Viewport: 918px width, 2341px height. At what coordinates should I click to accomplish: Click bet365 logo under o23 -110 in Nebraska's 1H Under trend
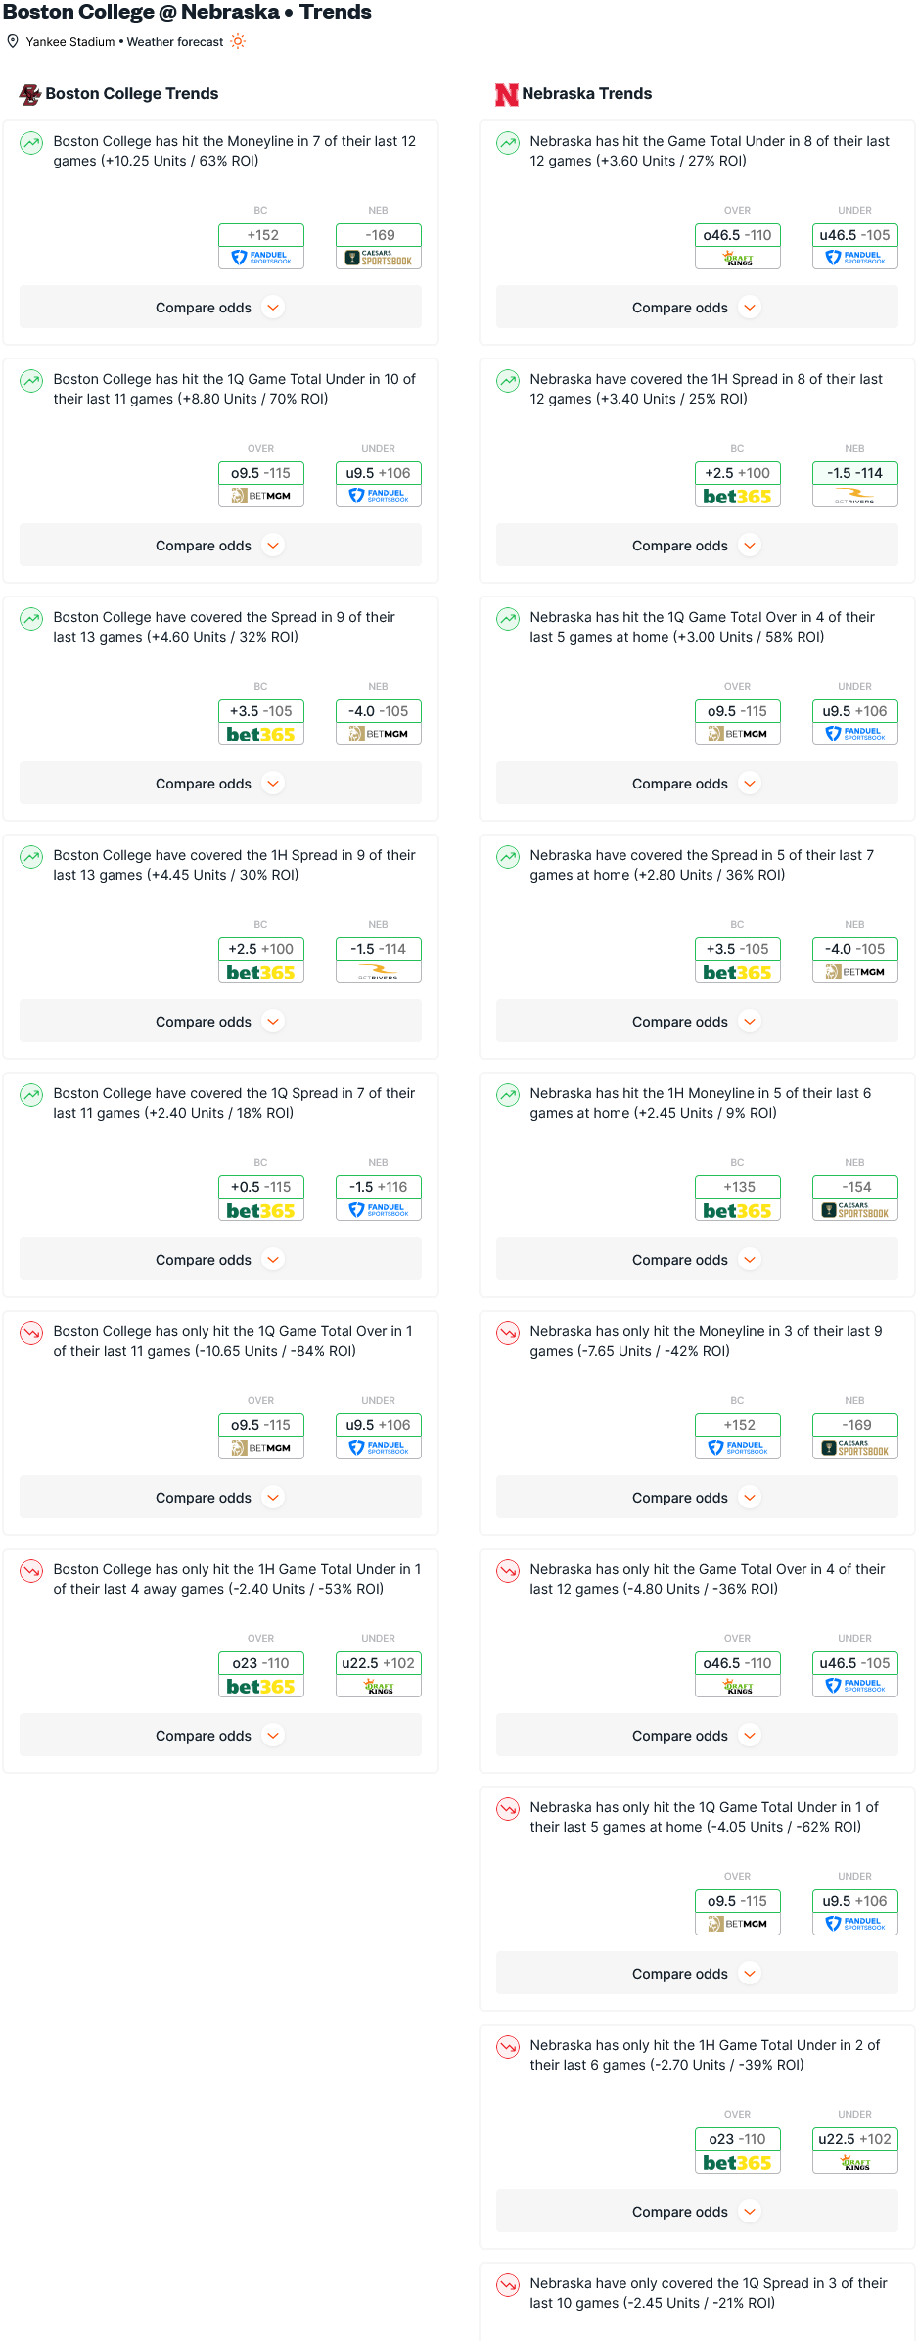738,2162
